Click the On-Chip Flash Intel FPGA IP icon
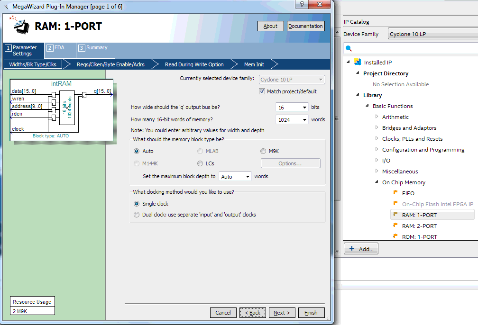The height and width of the screenshot is (325, 478). (x=395, y=203)
